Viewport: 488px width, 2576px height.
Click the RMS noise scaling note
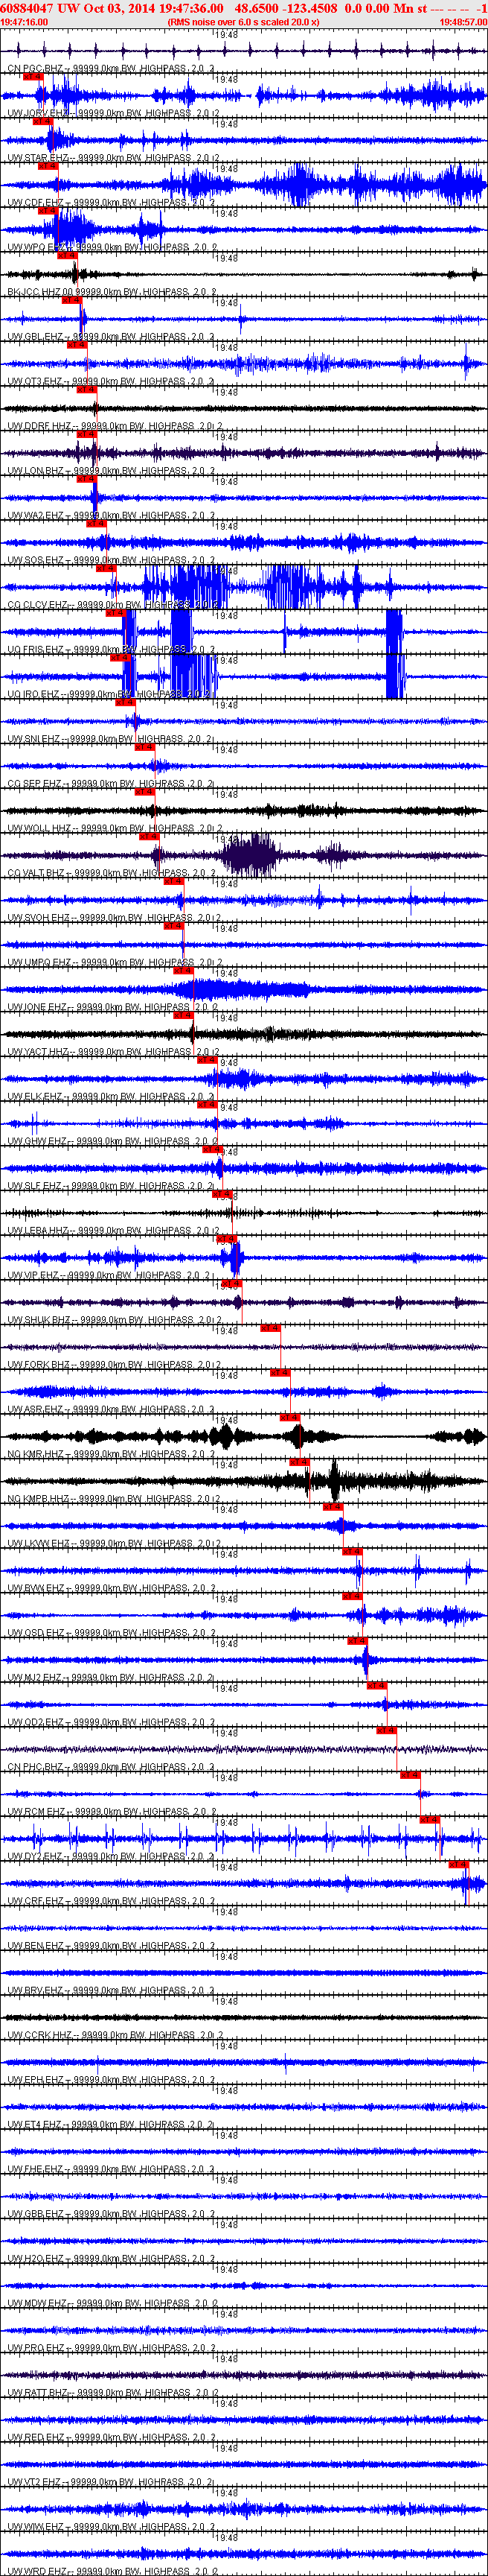click(243, 21)
